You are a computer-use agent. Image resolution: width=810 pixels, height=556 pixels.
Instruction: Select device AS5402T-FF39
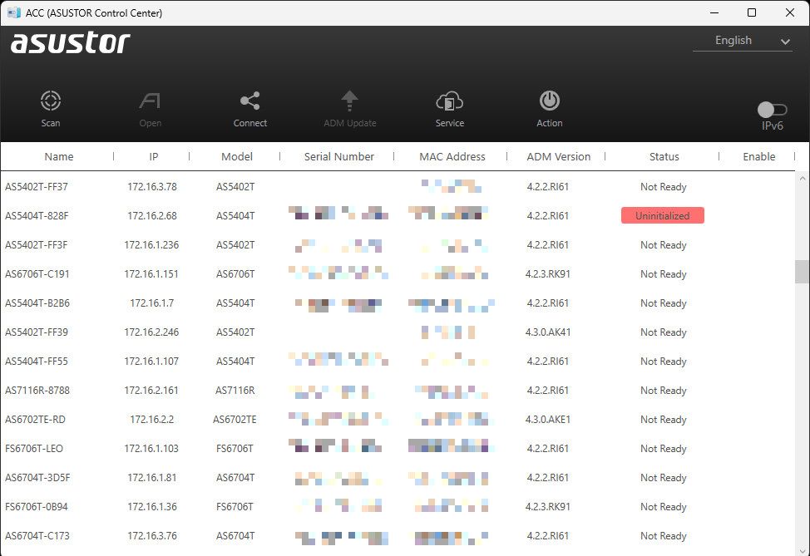(x=36, y=332)
